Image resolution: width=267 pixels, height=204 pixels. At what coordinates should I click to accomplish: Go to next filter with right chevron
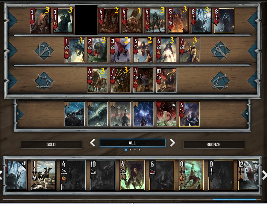pyautogui.click(x=172, y=142)
